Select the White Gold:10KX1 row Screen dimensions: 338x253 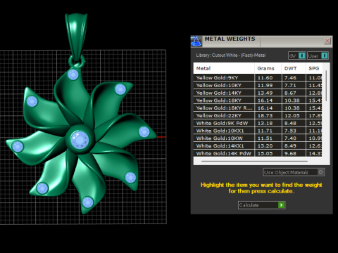pos(258,131)
